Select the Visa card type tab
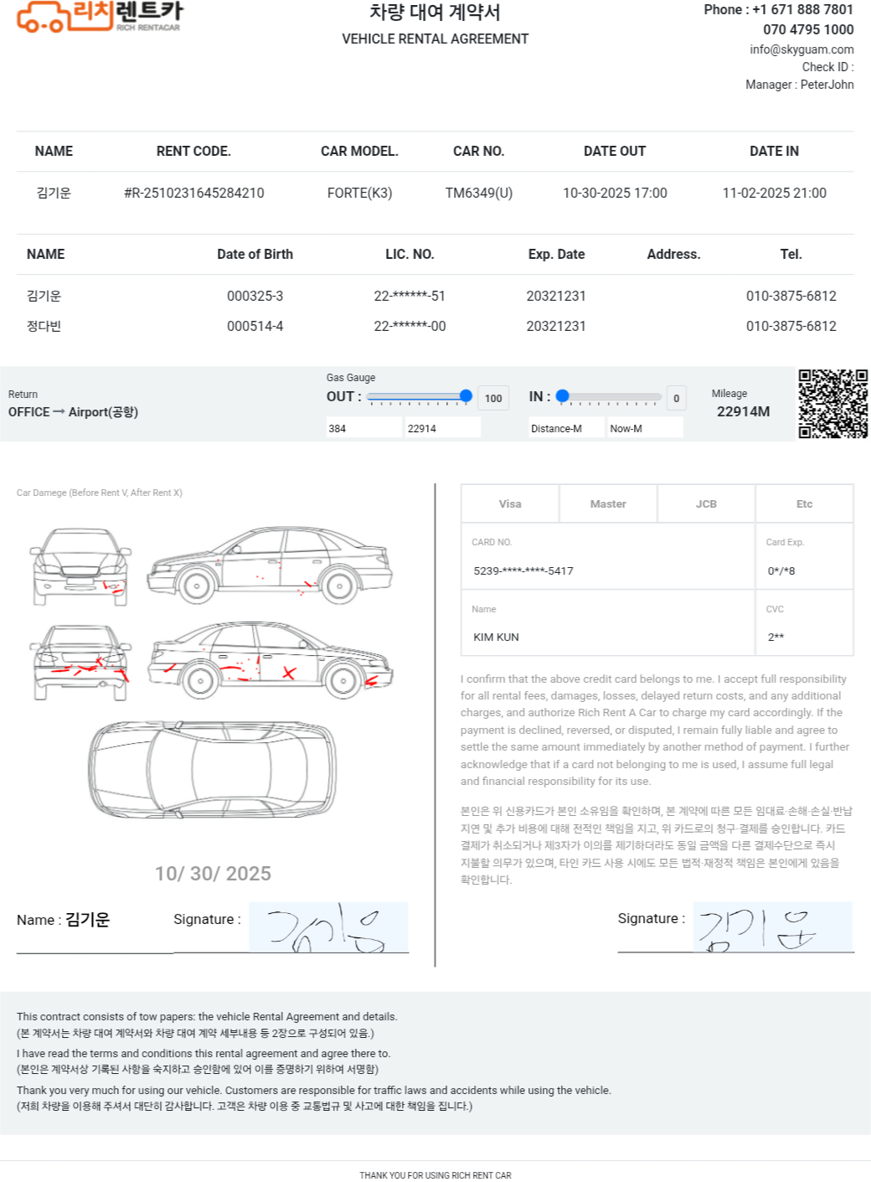Screen dimensions: 871x1182 tap(510, 504)
